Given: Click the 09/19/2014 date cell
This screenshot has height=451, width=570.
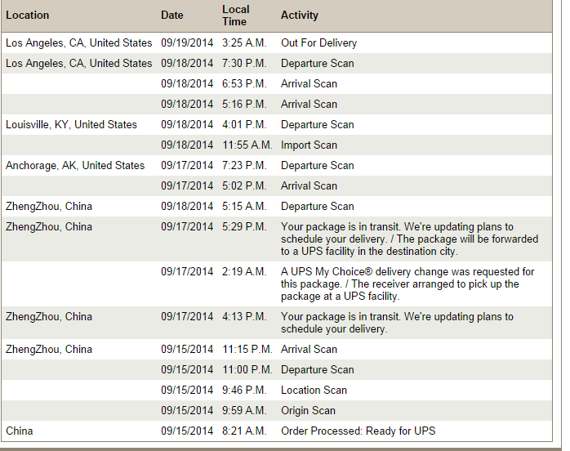Looking at the screenshot, I should coord(187,43).
